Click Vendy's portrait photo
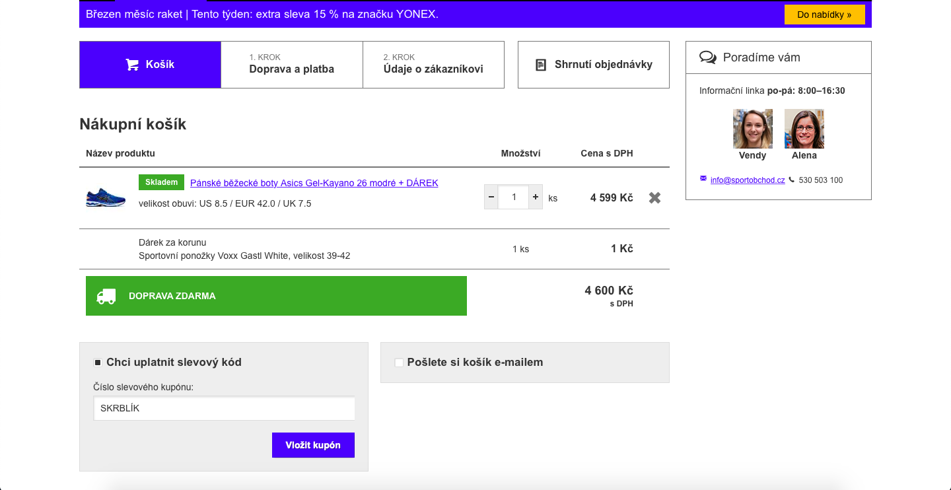Image resolution: width=951 pixels, height=490 pixels. (753, 129)
